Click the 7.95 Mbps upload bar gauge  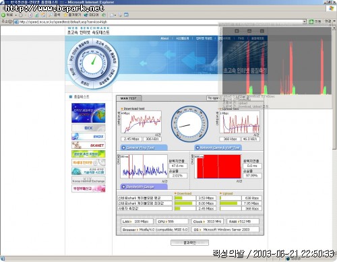[x=230, y=203]
